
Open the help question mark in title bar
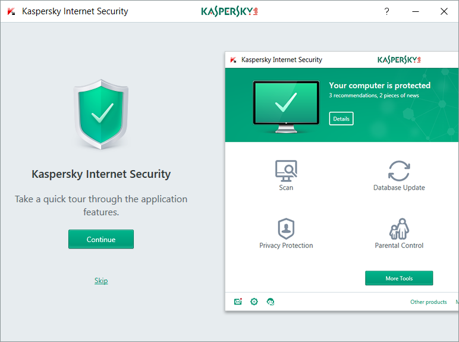(386, 11)
